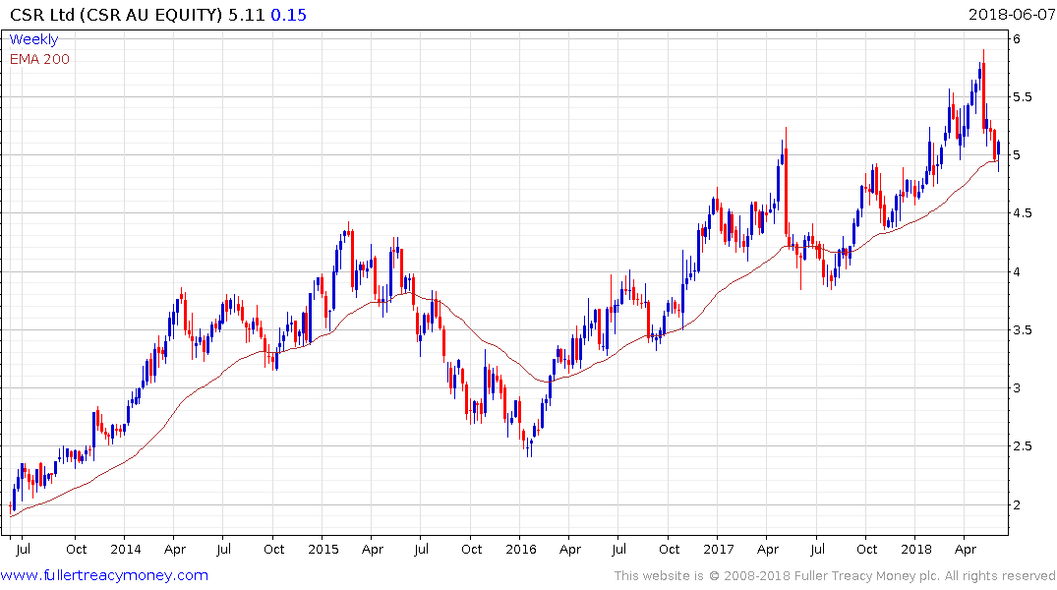Click the y-axis label 3
1057x590 pixels.
coord(1017,387)
